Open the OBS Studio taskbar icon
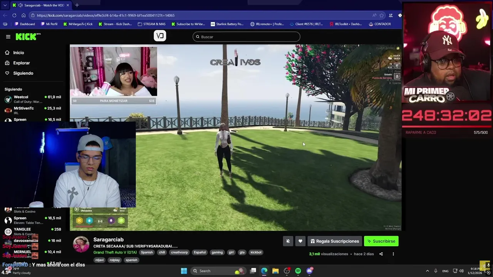The height and width of the screenshot is (277, 493). point(287,271)
